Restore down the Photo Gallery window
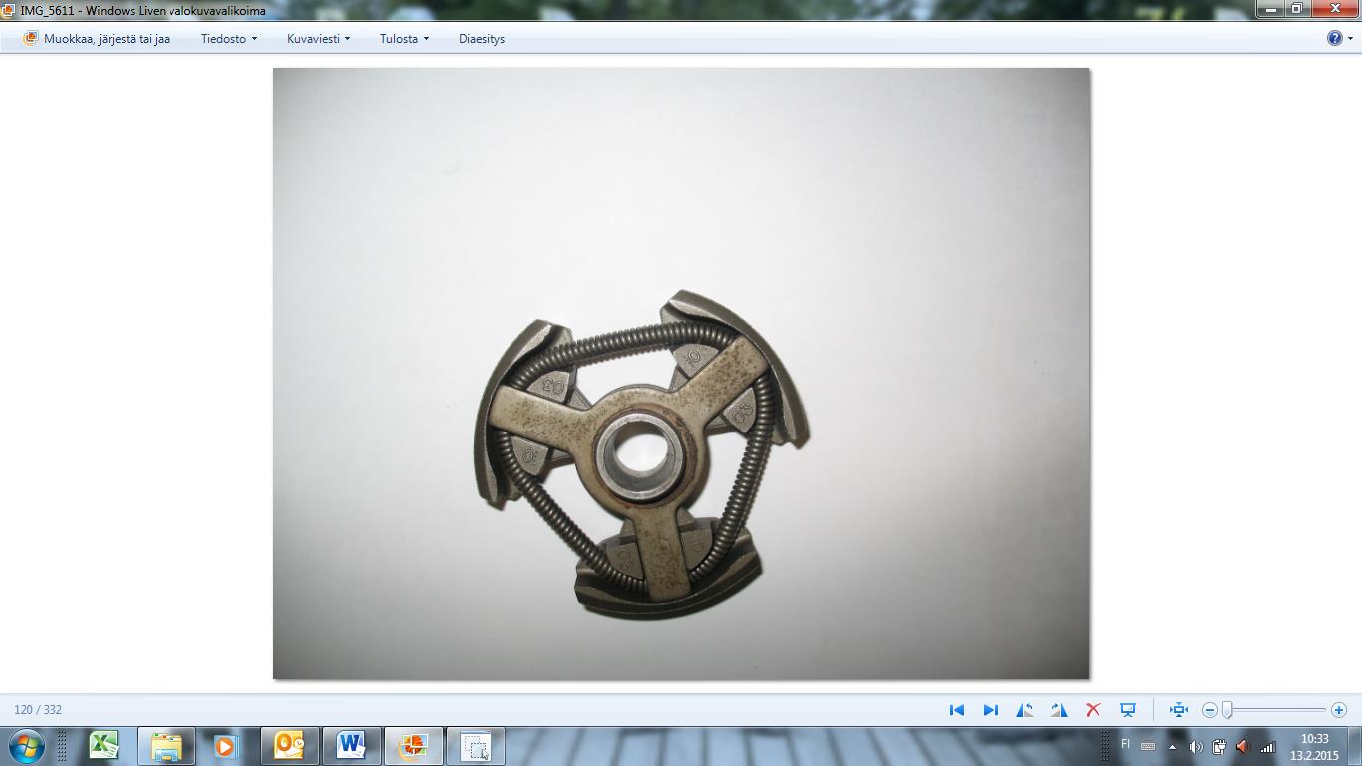The width and height of the screenshot is (1362, 766). [1297, 9]
